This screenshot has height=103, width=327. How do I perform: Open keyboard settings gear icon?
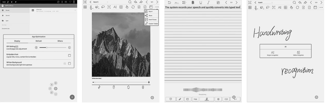click(218, 99)
